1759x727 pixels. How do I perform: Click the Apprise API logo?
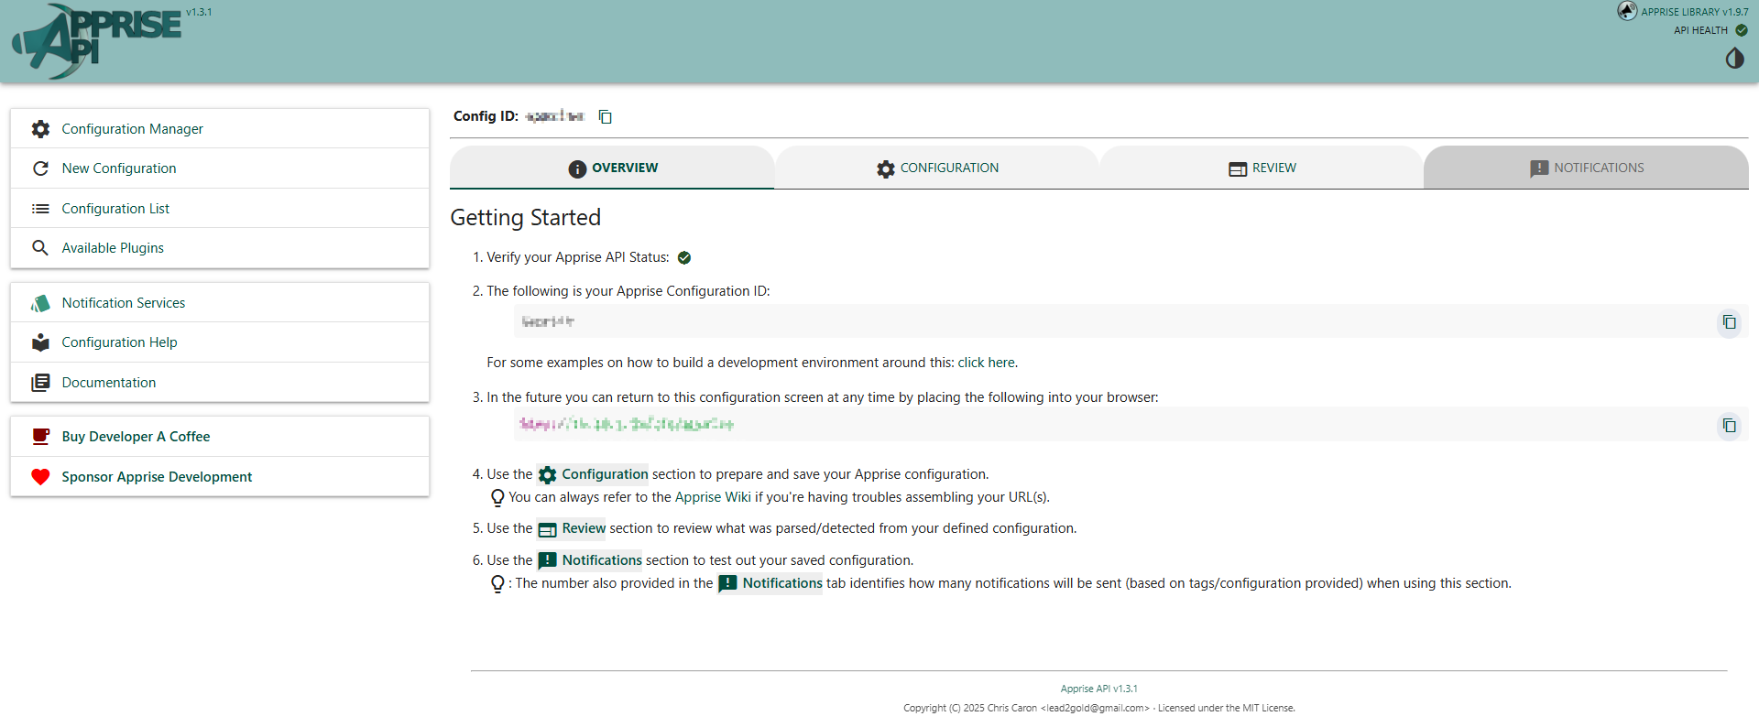[x=96, y=41]
